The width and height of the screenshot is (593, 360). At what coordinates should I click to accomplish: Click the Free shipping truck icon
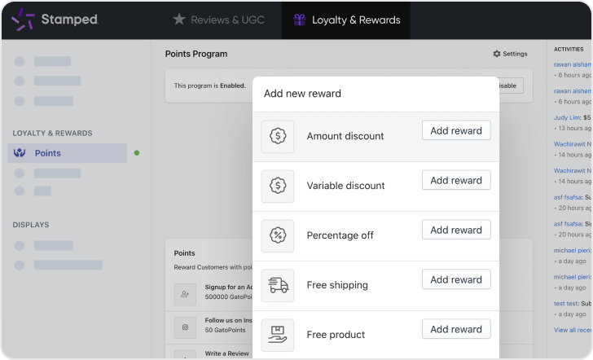click(x=278, y=285)
